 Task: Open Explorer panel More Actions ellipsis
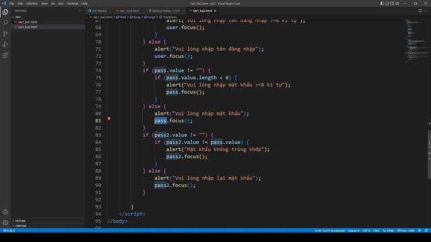pos(79,11)
